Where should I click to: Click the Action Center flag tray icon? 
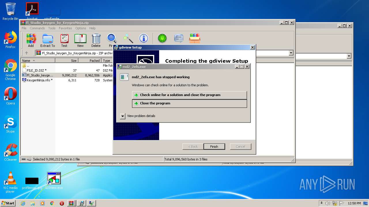[x=341, y=203]
